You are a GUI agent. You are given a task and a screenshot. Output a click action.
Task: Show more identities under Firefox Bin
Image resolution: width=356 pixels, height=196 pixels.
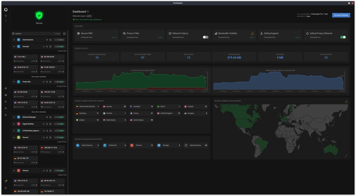click(x=39, y=112)
